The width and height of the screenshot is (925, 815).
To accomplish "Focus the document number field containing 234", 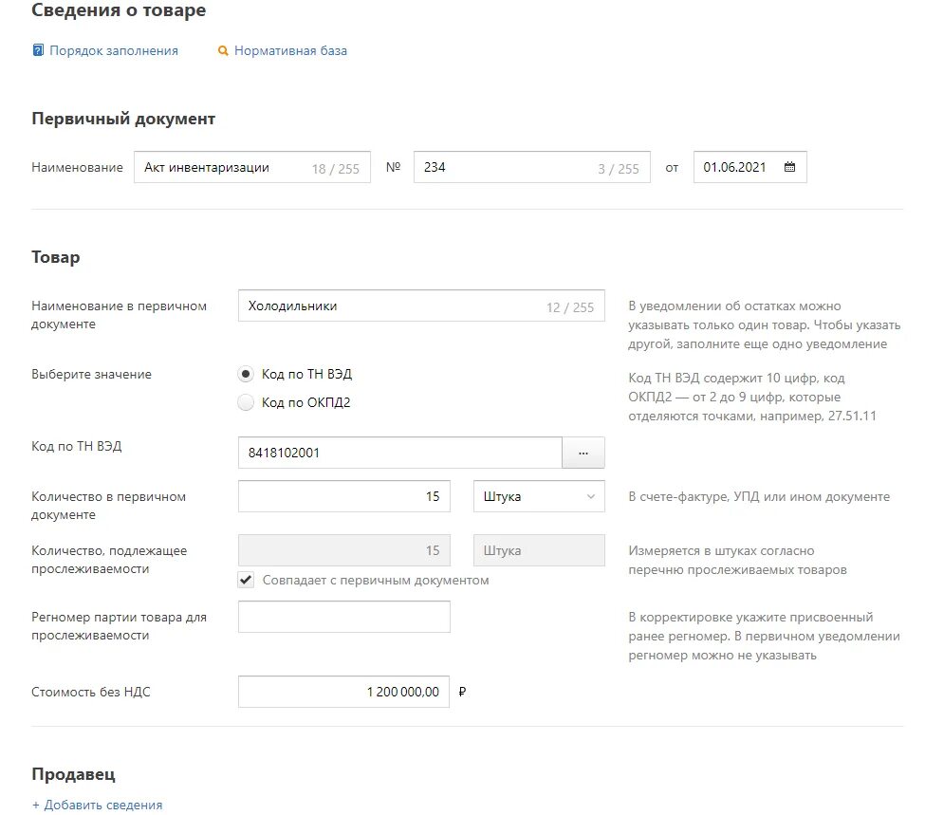I will 531,167.
